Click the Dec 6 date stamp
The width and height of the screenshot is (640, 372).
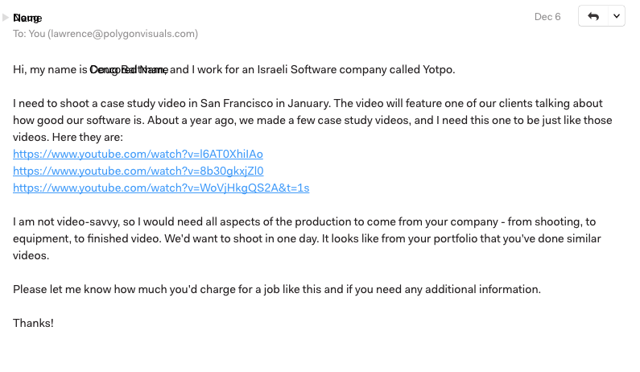[547, 17]
